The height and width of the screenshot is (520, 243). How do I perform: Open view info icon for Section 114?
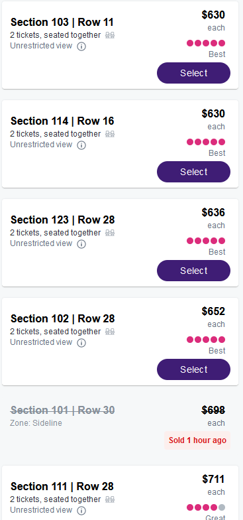coord(81,145)
